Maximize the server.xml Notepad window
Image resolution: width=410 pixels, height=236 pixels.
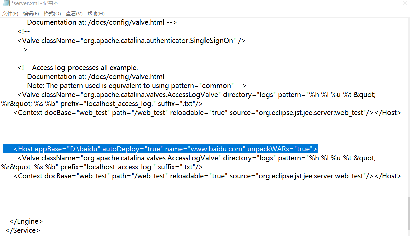pyautogui.click(x=385, y=3)
